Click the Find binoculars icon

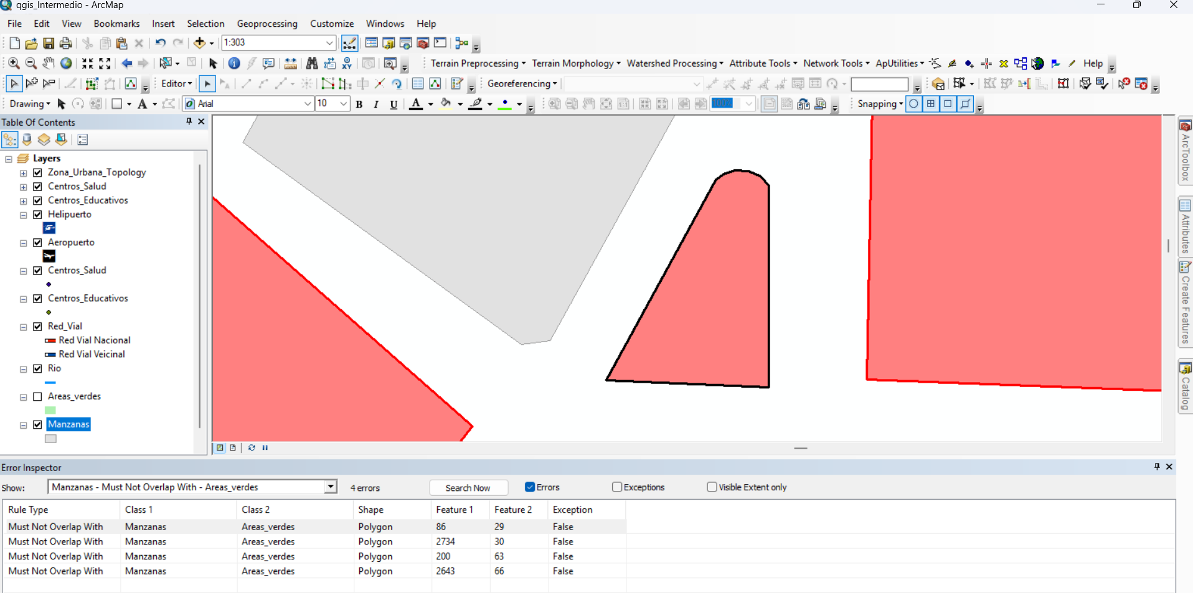312,63
